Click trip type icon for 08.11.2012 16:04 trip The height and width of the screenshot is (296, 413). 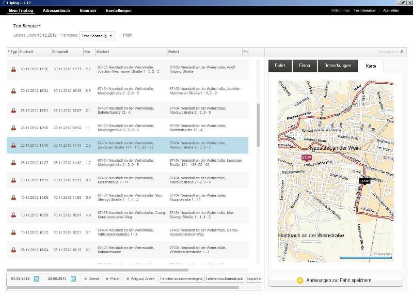coord(13,250)
